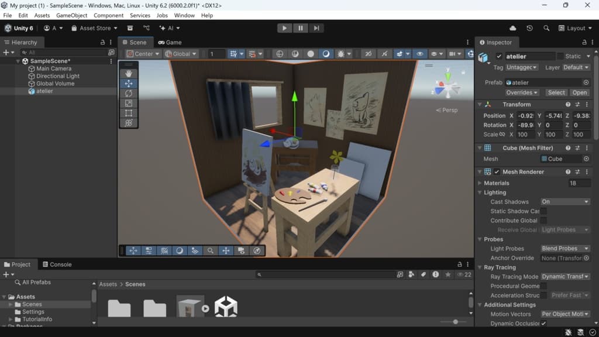Adjust the Project thumbnail size slider
The width and height of the screenshot is (599, 337).
(455, 322)
